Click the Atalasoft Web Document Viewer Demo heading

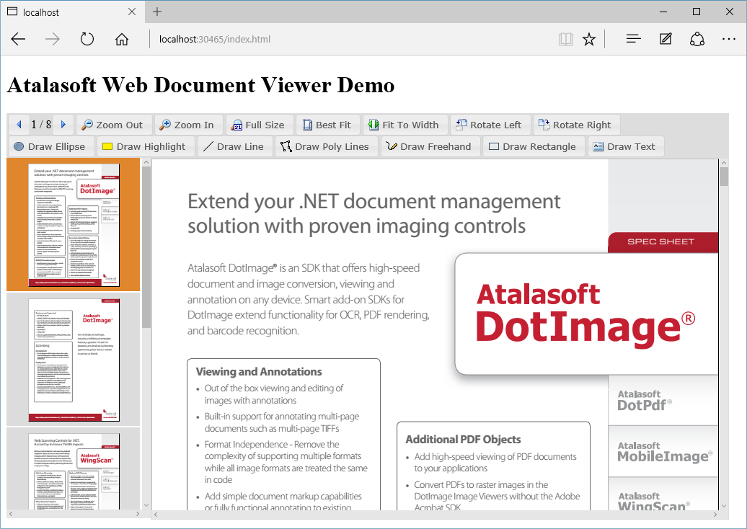click(x=200, y=85)
